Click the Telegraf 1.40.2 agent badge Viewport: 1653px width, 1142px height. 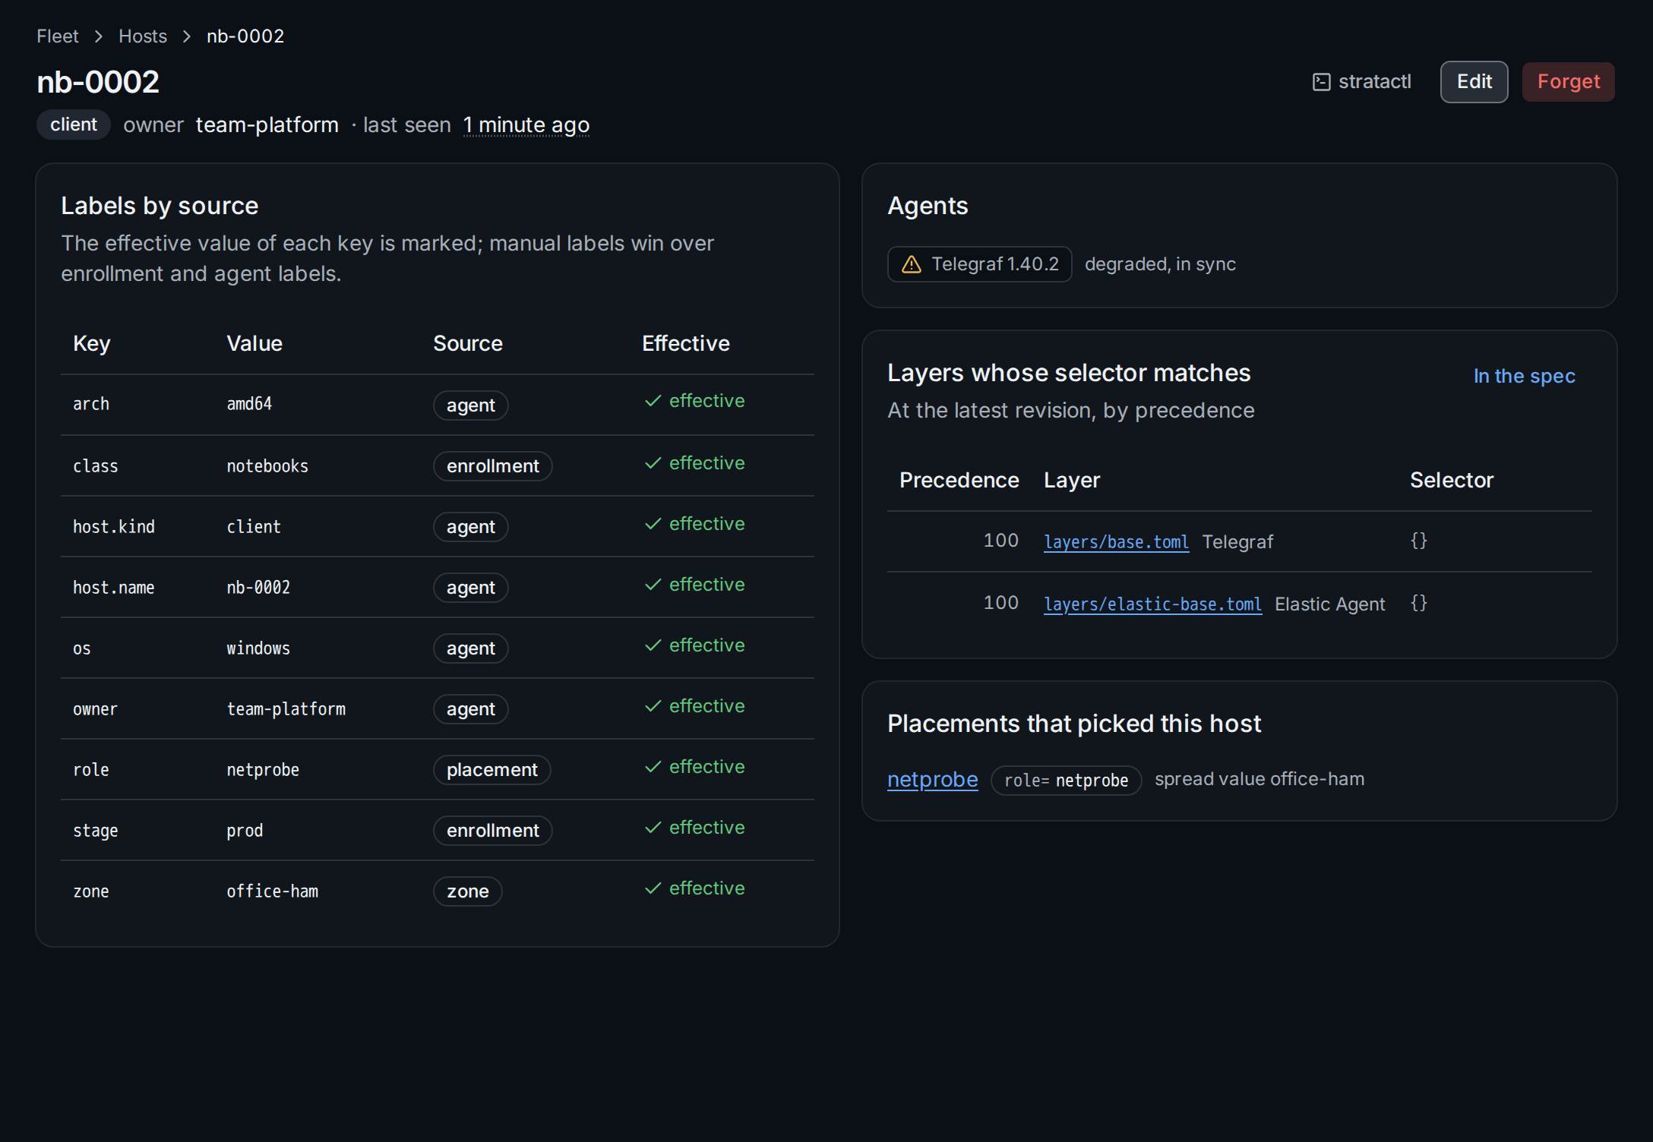pyautogui.click(x=979, y=264)
